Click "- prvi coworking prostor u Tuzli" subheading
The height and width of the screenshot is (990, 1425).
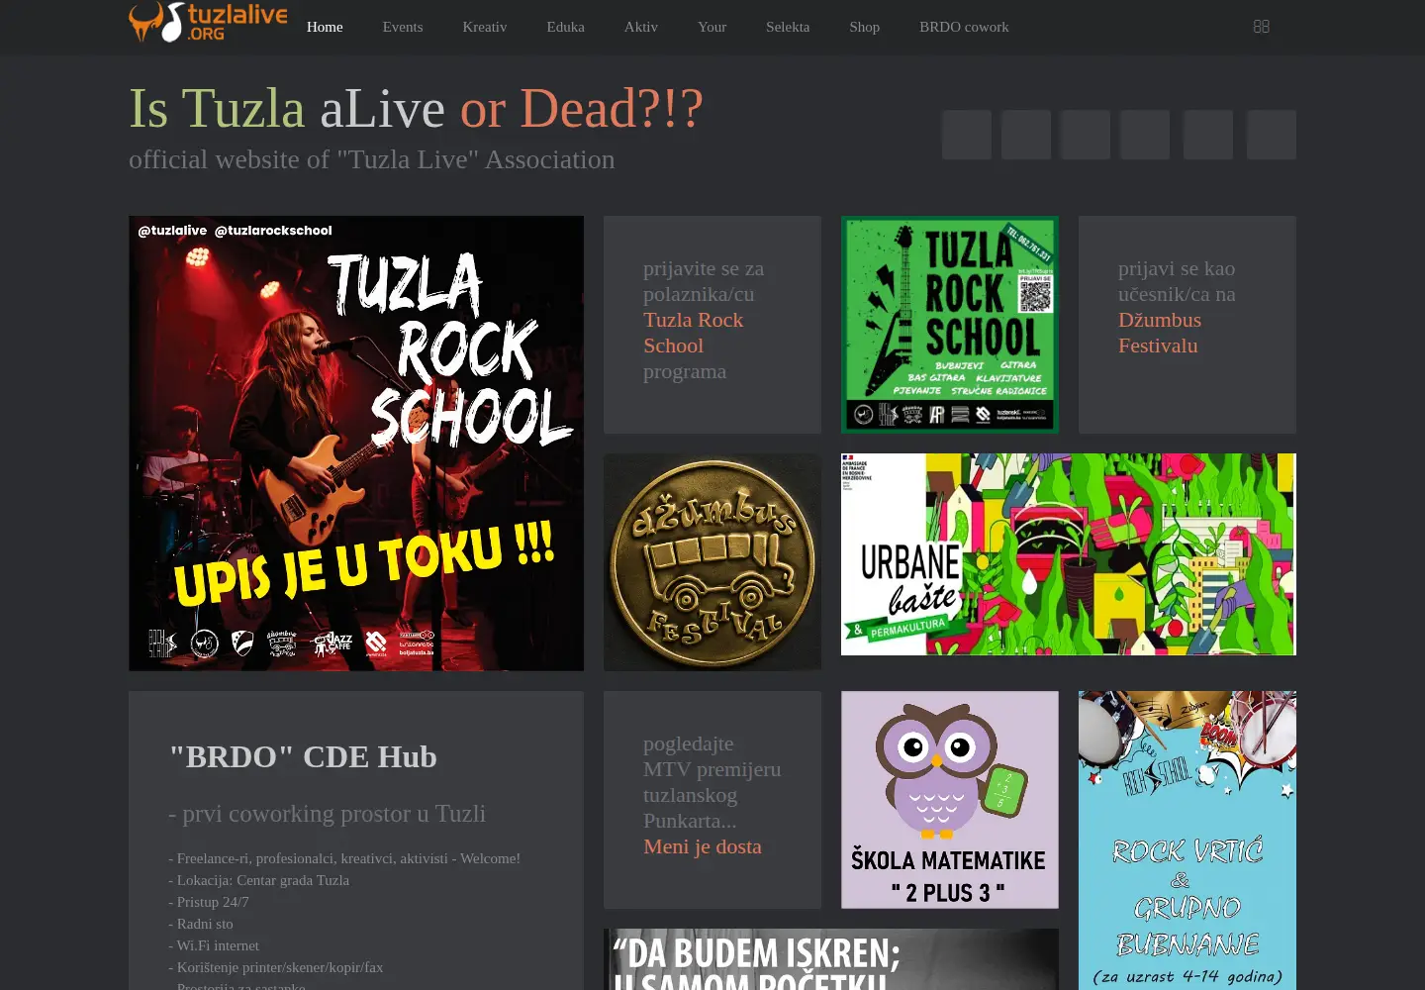coord(328,814)
